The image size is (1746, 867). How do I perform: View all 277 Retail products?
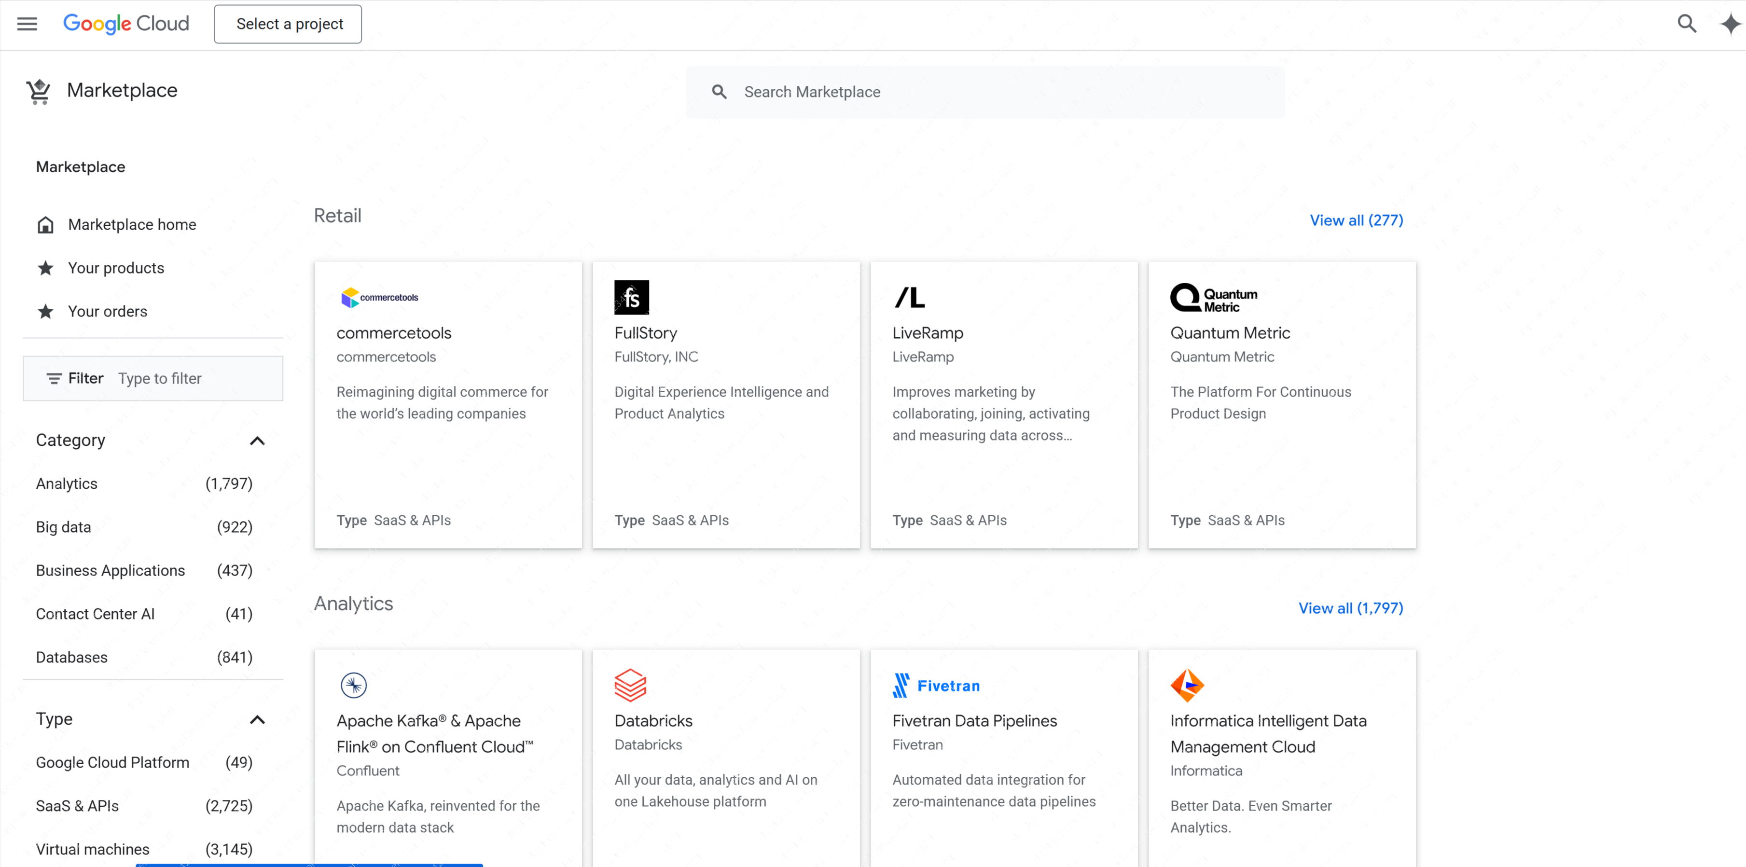(1356, 220)
